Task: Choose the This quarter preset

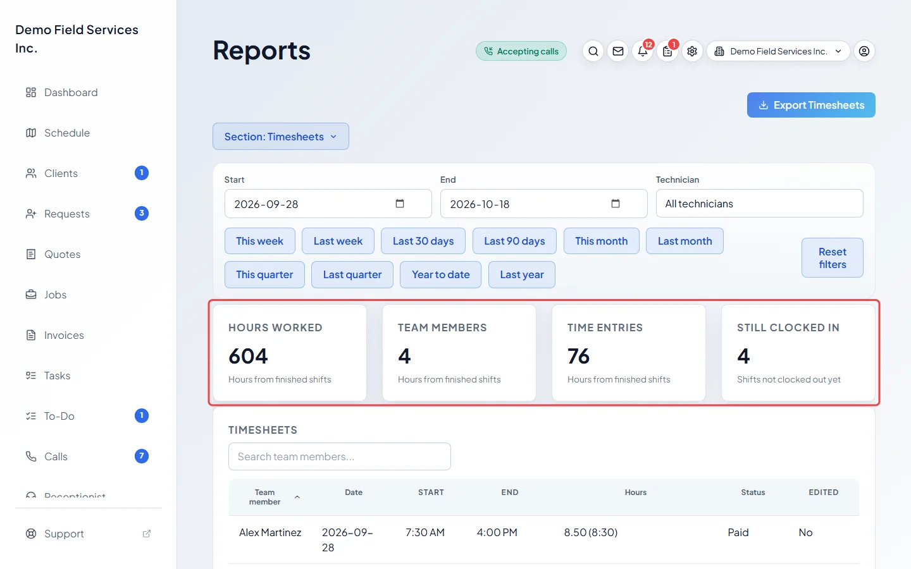Action: click(x=264, y=274)
